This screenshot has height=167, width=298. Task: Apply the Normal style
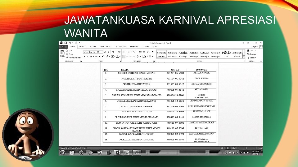click(161, 54)
